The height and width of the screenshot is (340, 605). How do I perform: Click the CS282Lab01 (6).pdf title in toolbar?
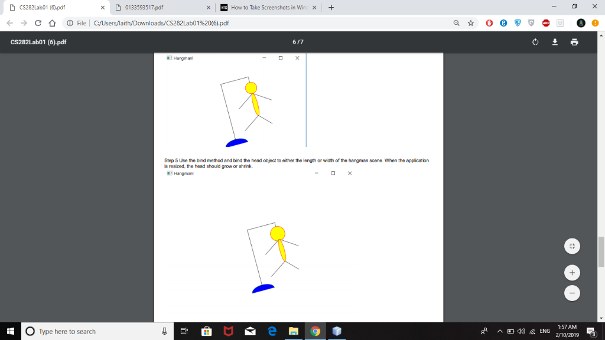pyautogui.click(x=38, y=42)
